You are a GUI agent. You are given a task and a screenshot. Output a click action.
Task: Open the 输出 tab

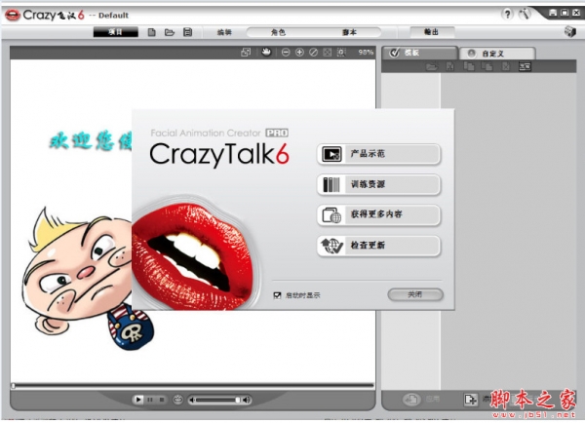(x=432, y=32)
